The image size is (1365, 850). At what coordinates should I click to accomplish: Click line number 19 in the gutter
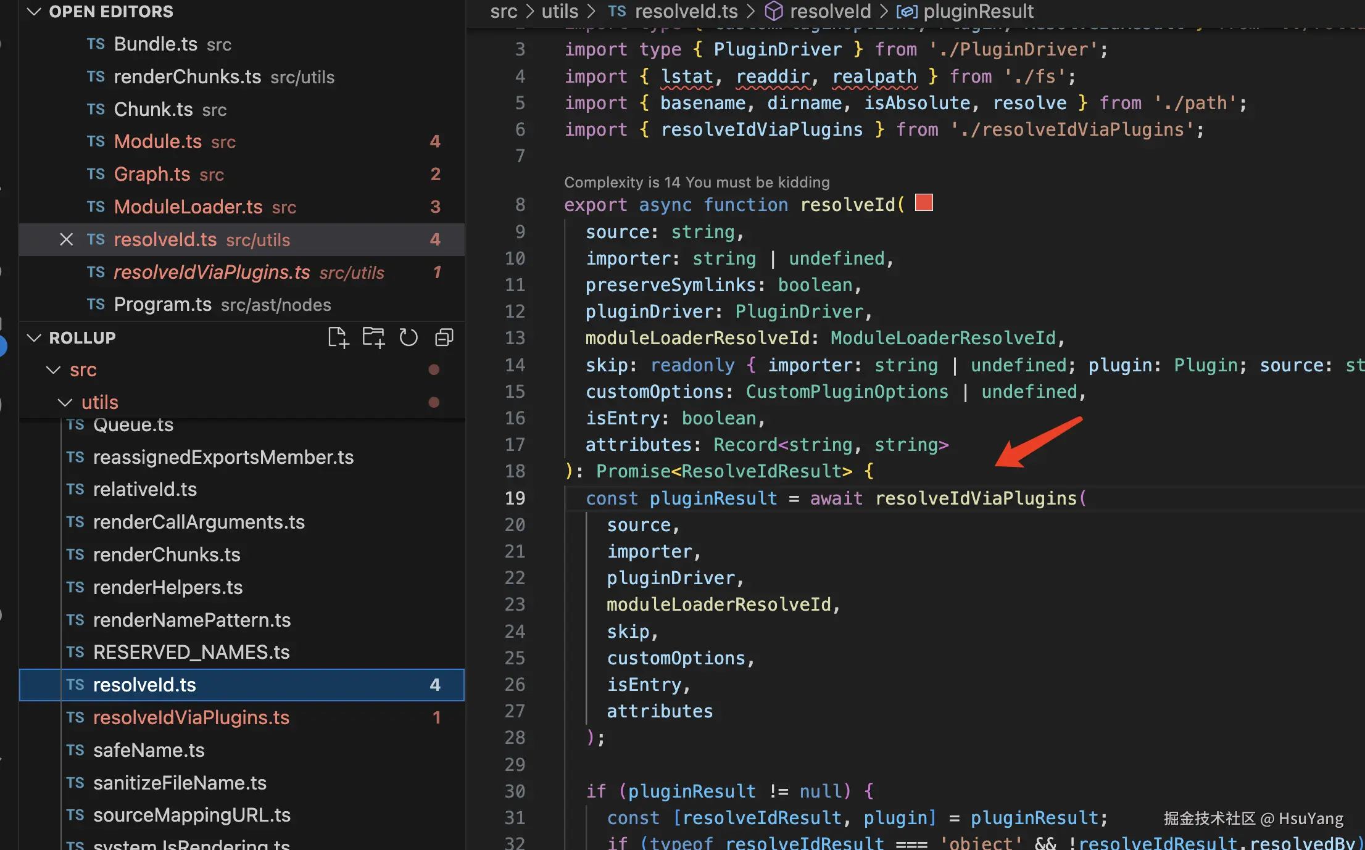[x=515, y=498]
